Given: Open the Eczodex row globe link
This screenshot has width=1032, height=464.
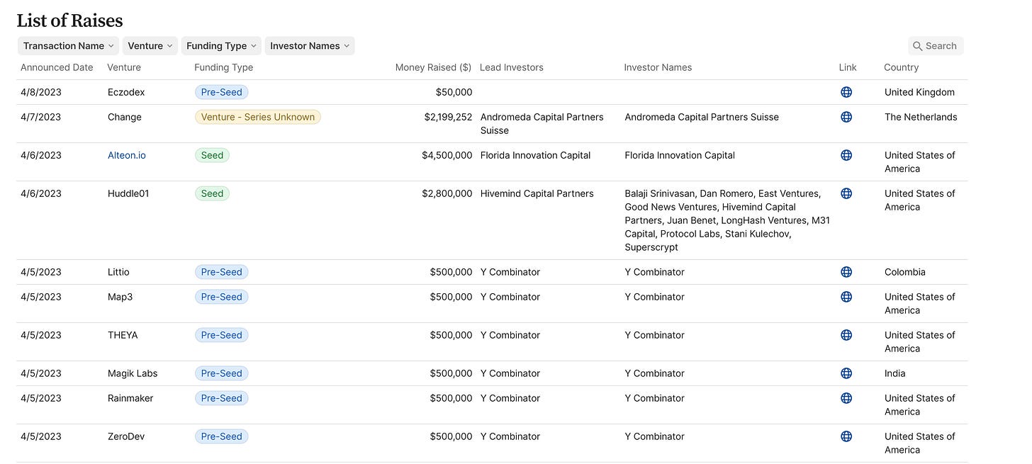Looking at the screenshot, I should tap(846, 92).
